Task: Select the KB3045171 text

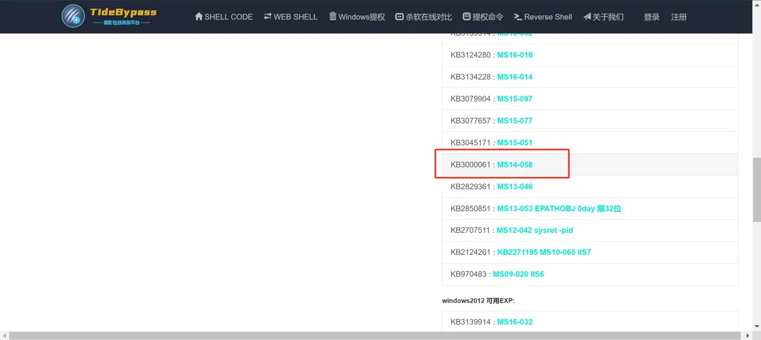Action: click(470, 143)
